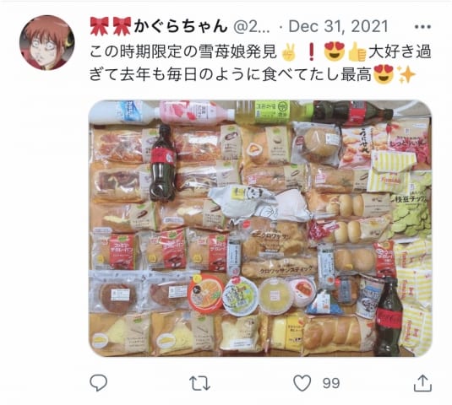The height and width of the screenshot is (405, 452).
Task: Click the Coca-Cola bottle in the photo's corner
Action: [x=388, y=316]
